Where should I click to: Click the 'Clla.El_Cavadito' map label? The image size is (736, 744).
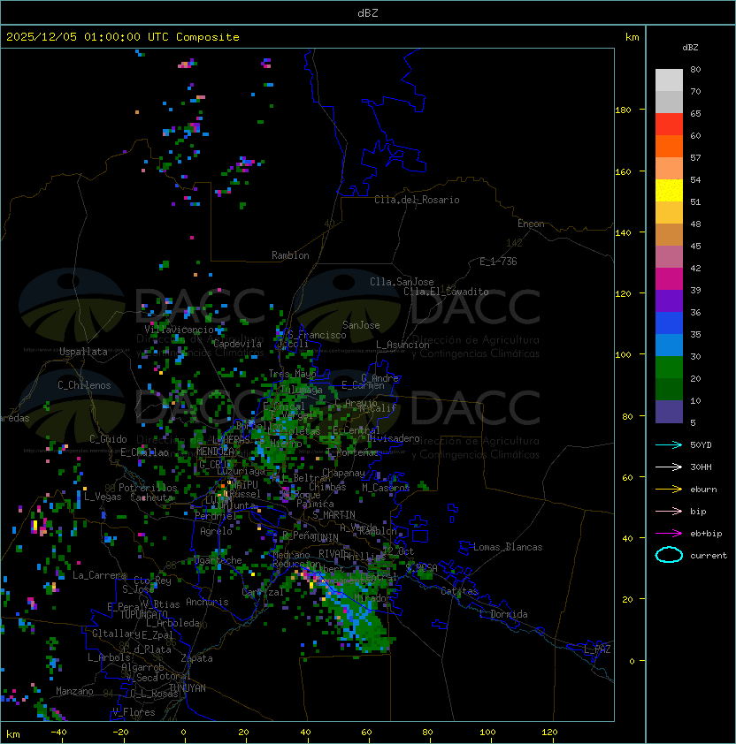446,292
